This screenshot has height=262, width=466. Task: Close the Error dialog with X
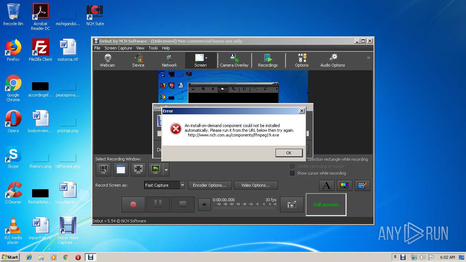point(301,111)
